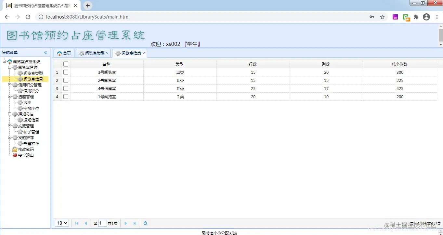The image size is (443, 235).
Task: Click the gear icon beside 通知信息
Action: click(20, 120)
